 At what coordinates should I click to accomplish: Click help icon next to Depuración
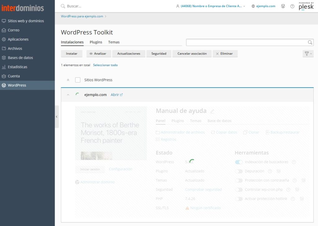pos(270,171)
